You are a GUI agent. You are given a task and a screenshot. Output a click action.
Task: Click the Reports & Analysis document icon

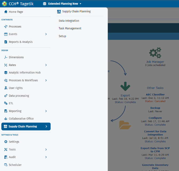point(6,42)
